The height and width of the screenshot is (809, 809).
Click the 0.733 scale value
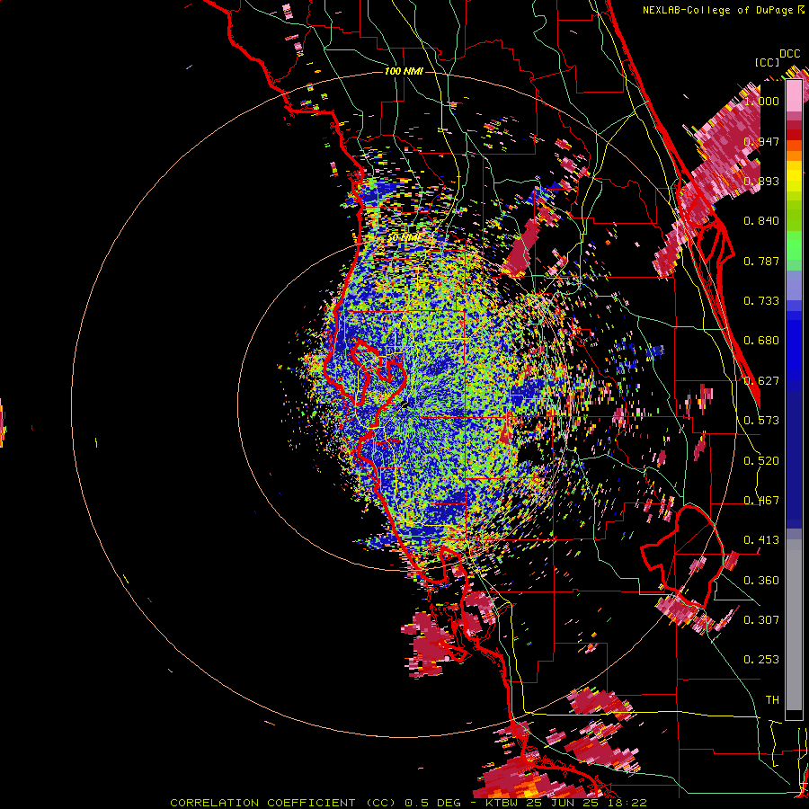pos(761,301)
